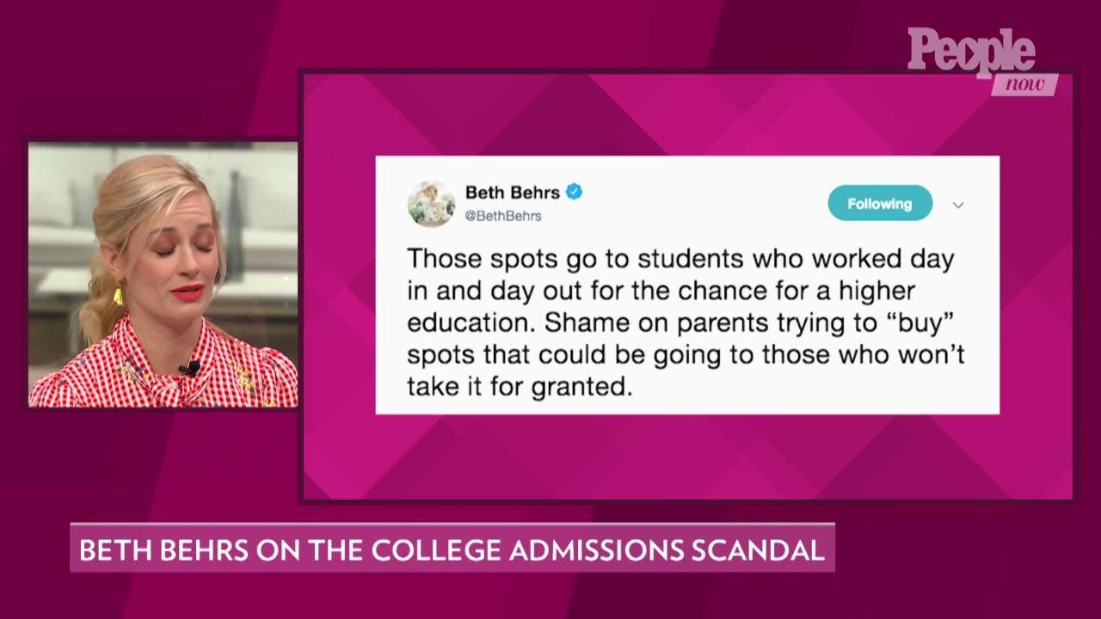1101x619 pixels.
Task: Click the People logo
Action: [x=970, y=52]
